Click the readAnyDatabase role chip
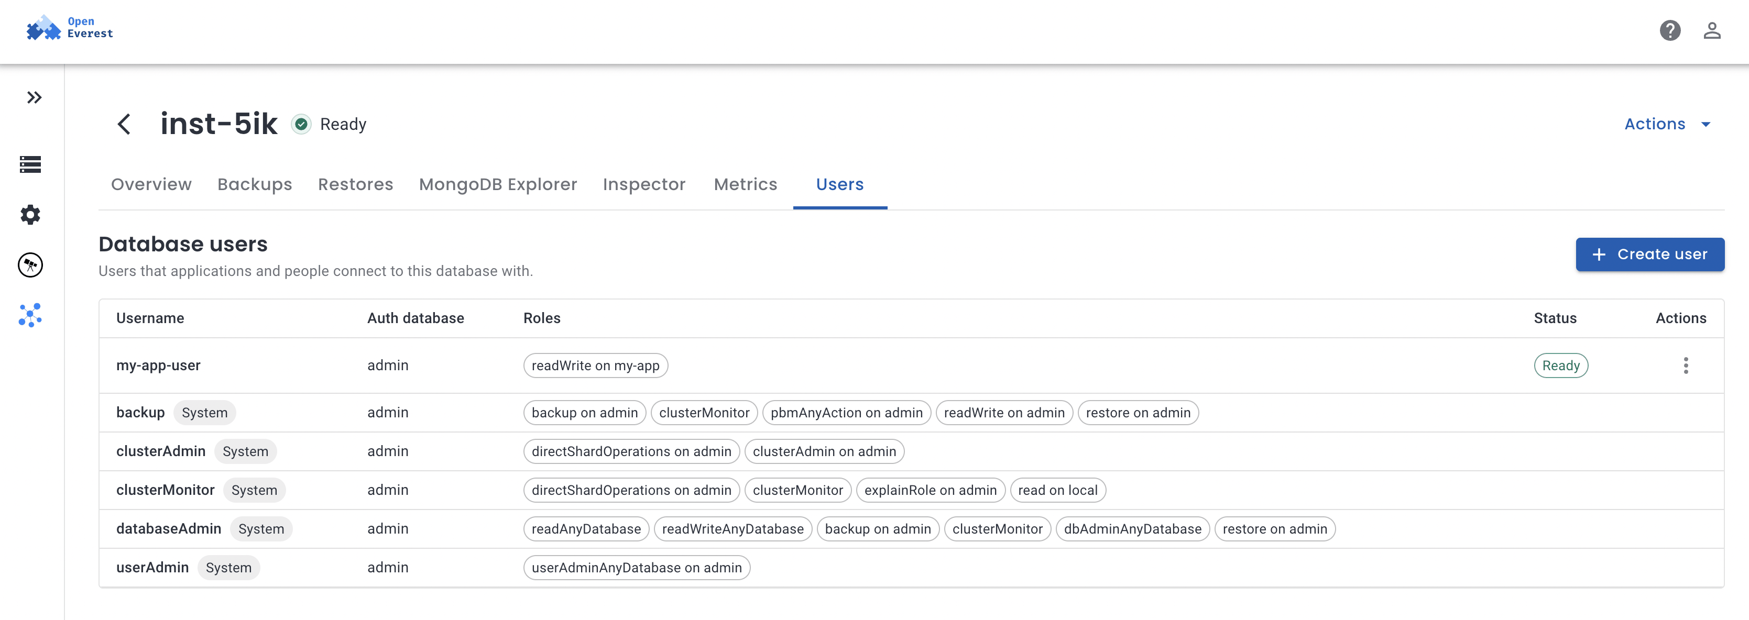This screenshot has height=620, width=1749. coord(586,528)
